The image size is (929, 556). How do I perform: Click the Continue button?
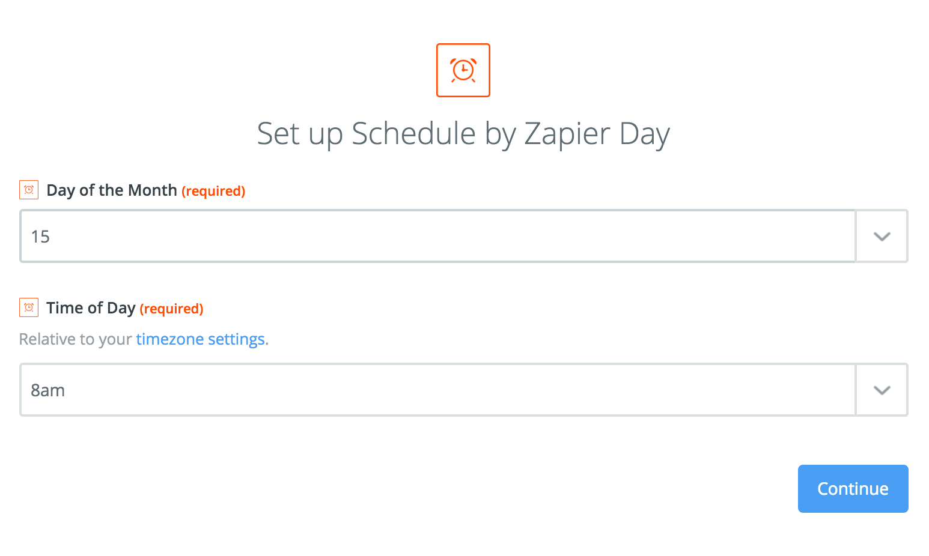point(853,489)
